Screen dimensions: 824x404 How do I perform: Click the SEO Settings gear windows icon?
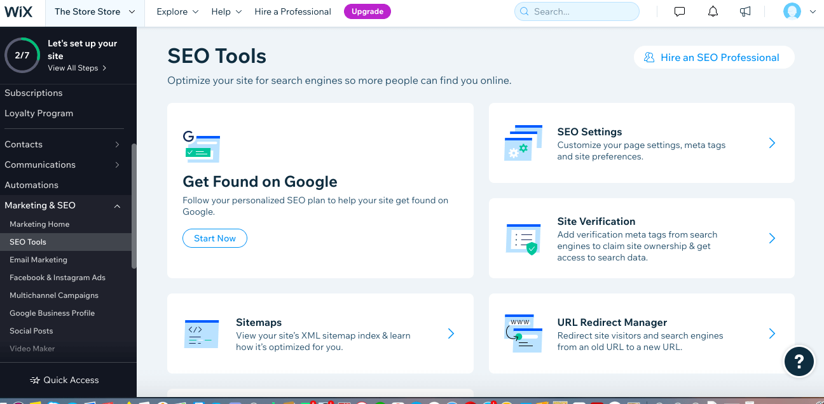point(524,143)
